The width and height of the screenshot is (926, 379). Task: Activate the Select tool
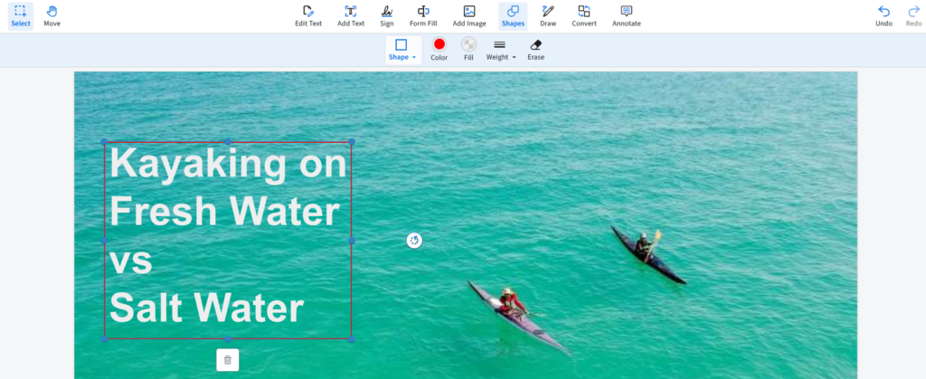(20, 15)
